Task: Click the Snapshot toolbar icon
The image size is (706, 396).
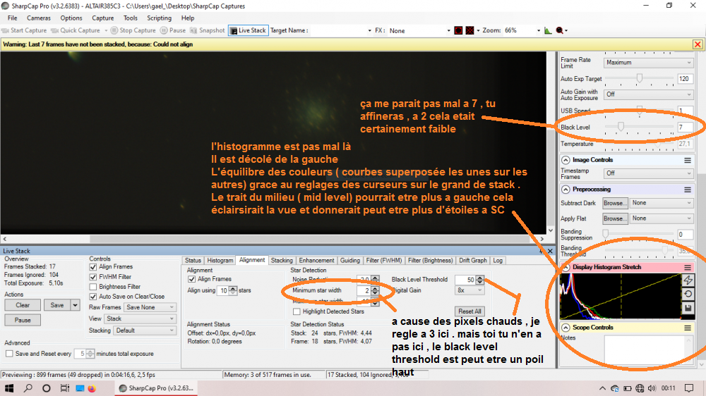Action: pyautogui.click(x=207, y=30)
